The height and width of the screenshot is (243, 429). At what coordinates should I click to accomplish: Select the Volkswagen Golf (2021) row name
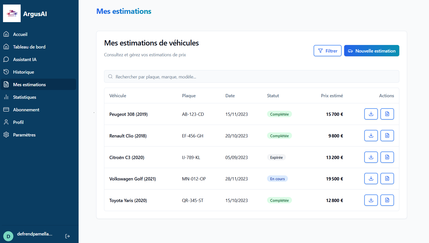(x=133, y=179)
